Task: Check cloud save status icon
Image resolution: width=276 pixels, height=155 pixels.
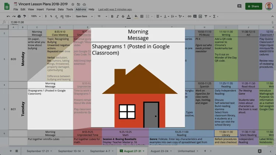Action: (84, 4)
